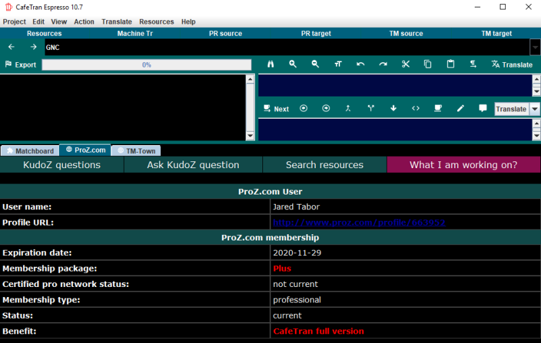Viewport: 541px width, 343px height.
Task: Click the circled right arrow segment icon
Action: point(326,109)
